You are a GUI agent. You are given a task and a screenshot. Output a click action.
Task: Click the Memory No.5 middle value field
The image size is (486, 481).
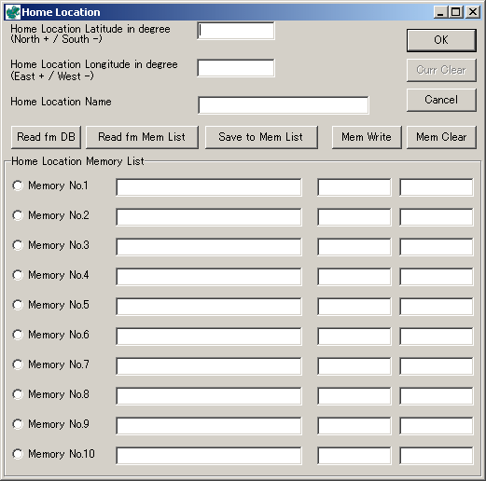coord(354,307)
